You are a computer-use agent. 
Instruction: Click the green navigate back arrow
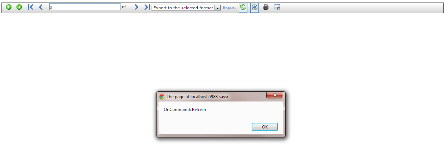[9, 7]
